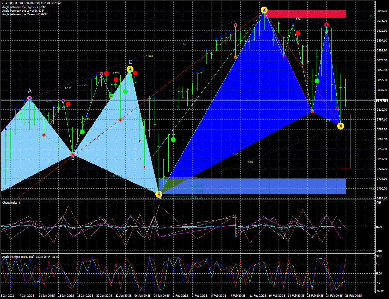Select the pivot marker at point B

(72, 155)
